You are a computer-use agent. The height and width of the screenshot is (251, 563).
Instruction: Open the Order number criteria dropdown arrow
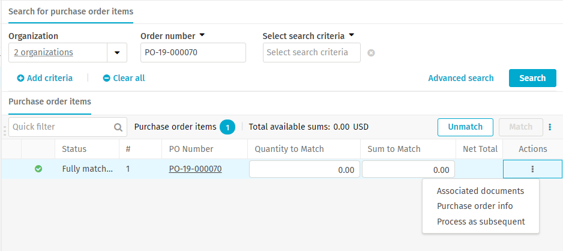click(x=202, y=35)
